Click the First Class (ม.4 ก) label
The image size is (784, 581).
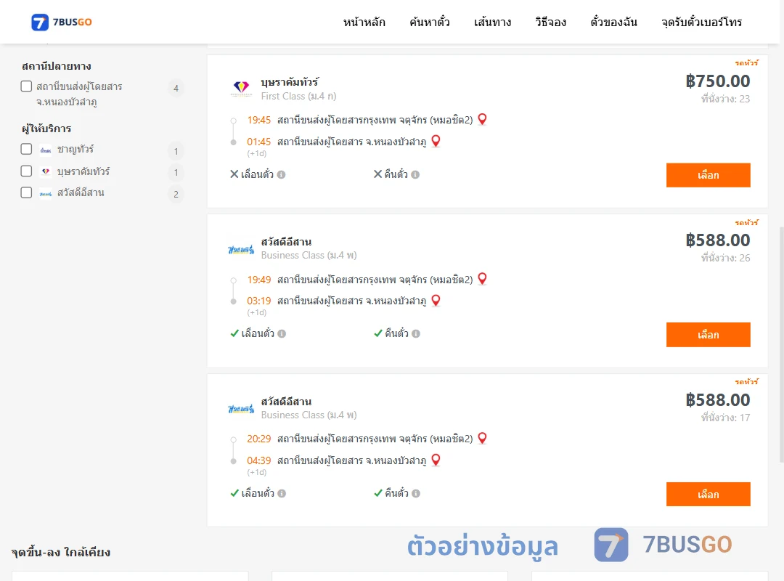tap(298, 96)
